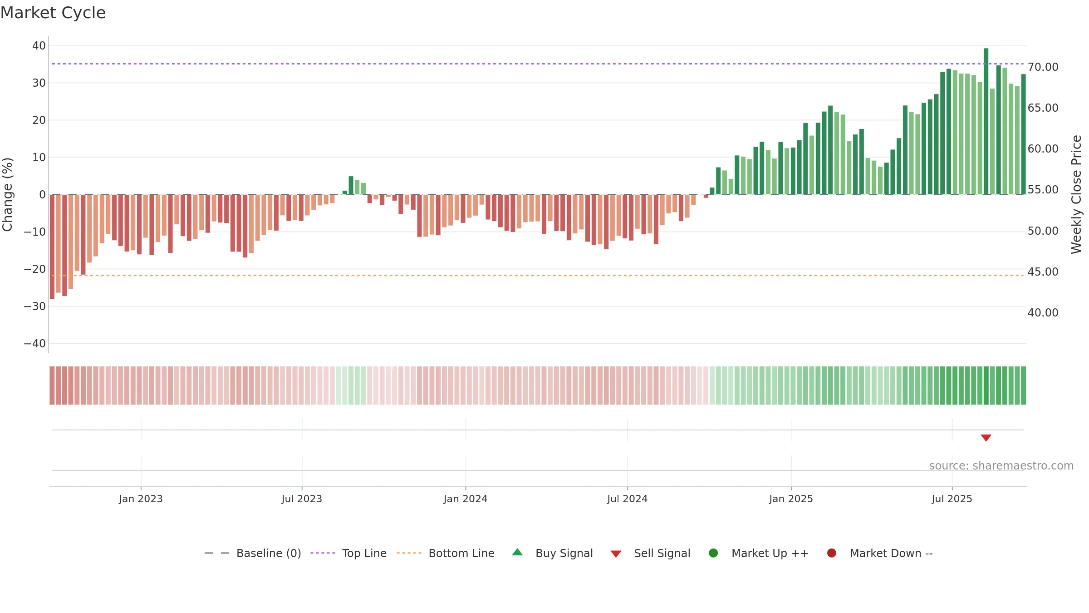This screenshot has width=1089, height=613.
Task: Click the 'source: sharemaestro.com' attribution text
Action: pyautogui.click(x=1001, y=466)
